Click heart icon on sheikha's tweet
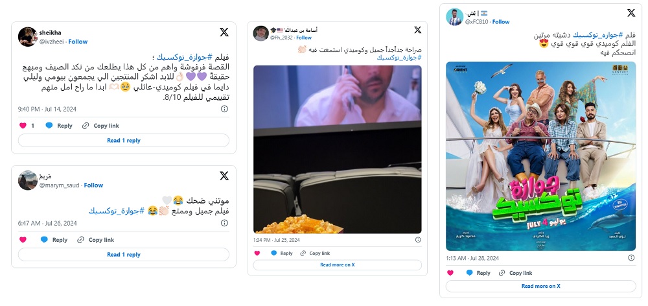Image resolution: width=648 pixels, height=306 pixels. click(23, 126)
